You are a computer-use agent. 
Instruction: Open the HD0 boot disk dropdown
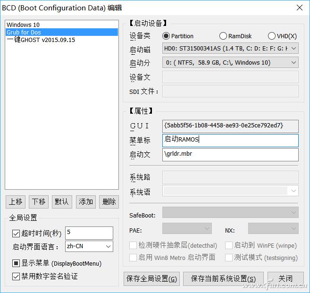pyautogui.click(x=230, y=48)
